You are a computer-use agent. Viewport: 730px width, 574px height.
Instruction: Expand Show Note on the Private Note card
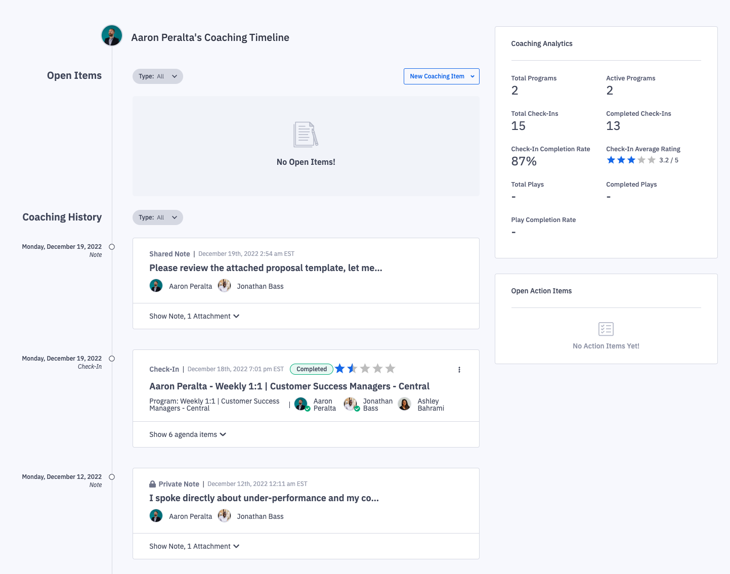pyautogui.click(x=194, y=546)
